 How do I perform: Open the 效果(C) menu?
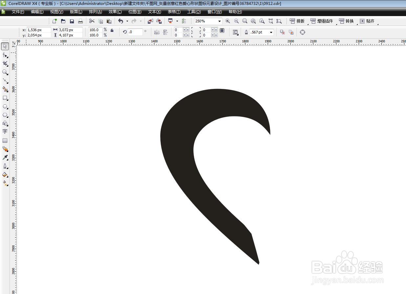(x=115, y=12)
